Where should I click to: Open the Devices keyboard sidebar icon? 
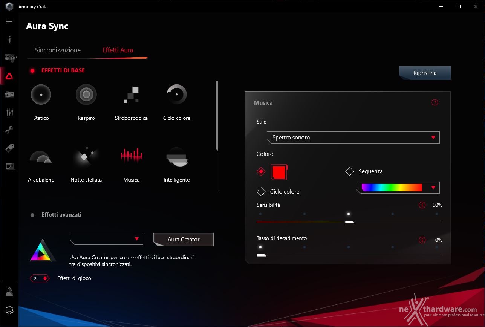(x=9, y=58)
